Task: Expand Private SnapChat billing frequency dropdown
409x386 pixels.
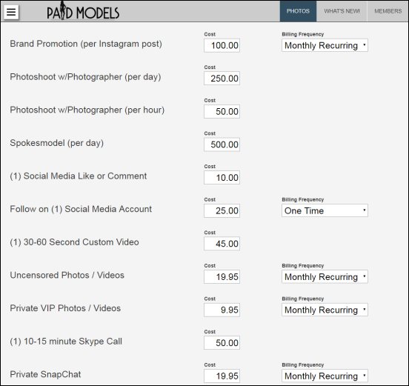Action: [325, 376]
